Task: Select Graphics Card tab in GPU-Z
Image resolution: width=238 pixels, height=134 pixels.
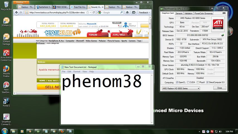Action: coord(167,13)
